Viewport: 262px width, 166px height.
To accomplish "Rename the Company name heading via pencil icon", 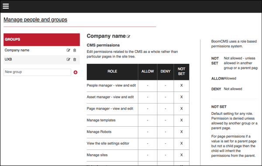I will (x=128, y=36).
